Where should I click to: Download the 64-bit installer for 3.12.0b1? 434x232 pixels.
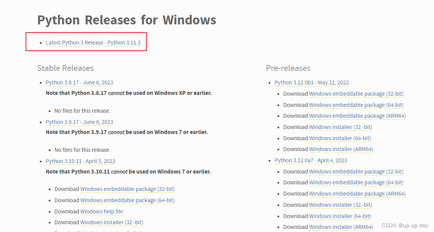tap(340, 138)
